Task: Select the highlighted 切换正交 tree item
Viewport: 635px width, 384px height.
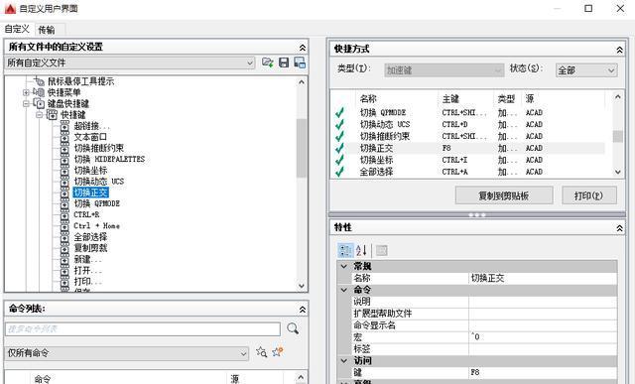Action: 90,192
